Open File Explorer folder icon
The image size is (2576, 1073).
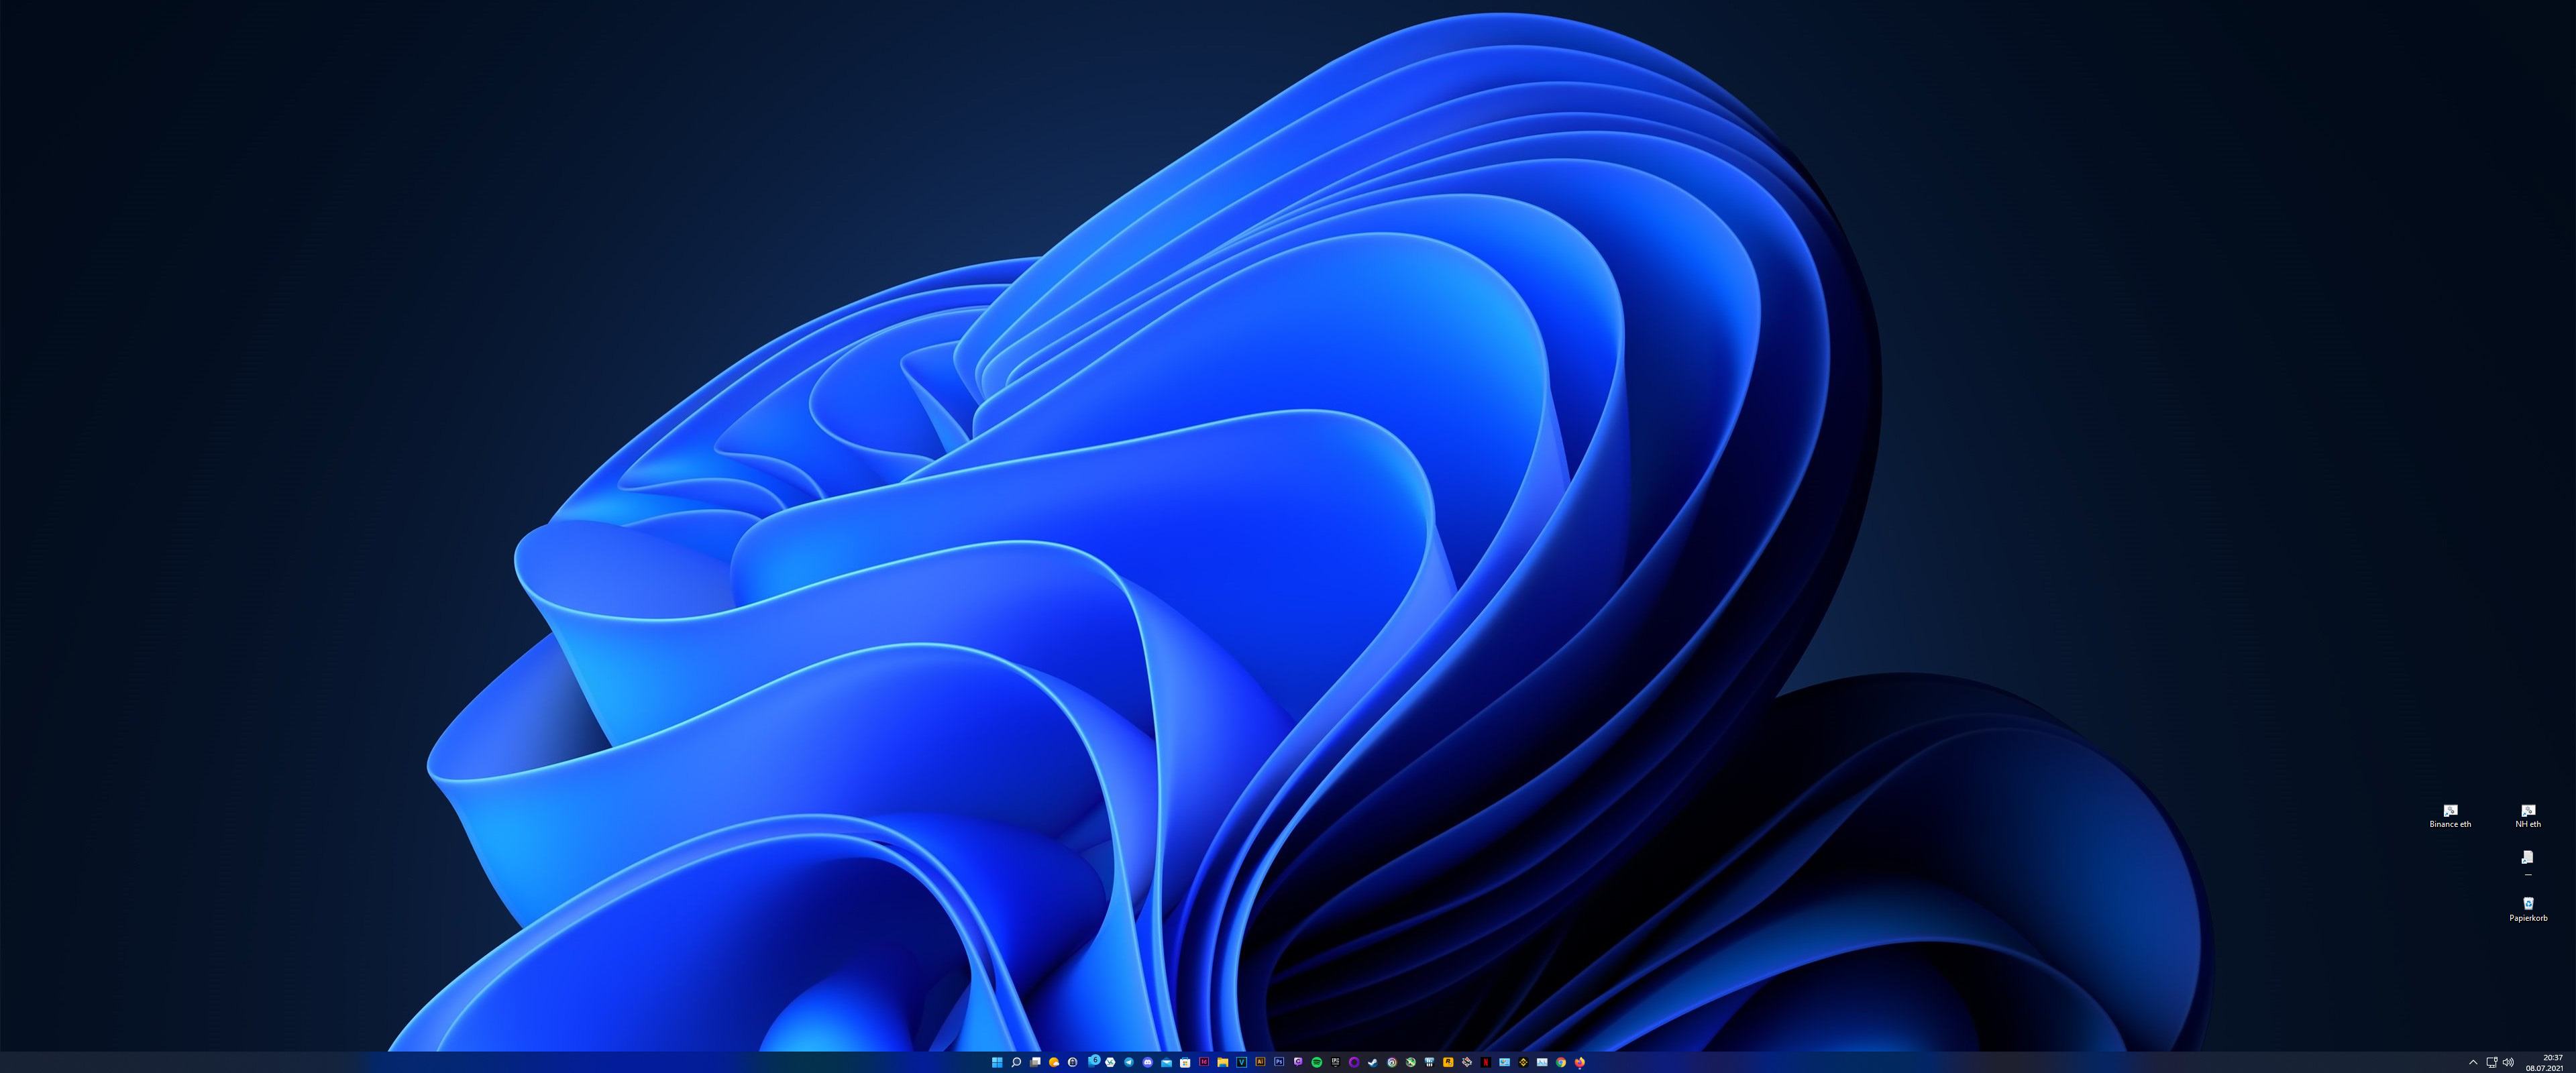1223,1062
